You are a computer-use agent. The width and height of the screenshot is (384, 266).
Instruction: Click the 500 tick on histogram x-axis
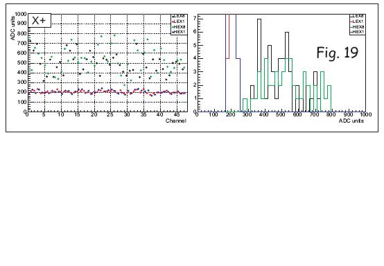coord(281,114)
